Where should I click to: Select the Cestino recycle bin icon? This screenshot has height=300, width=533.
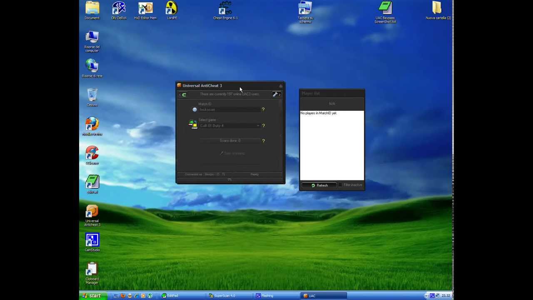coord(92,97)
